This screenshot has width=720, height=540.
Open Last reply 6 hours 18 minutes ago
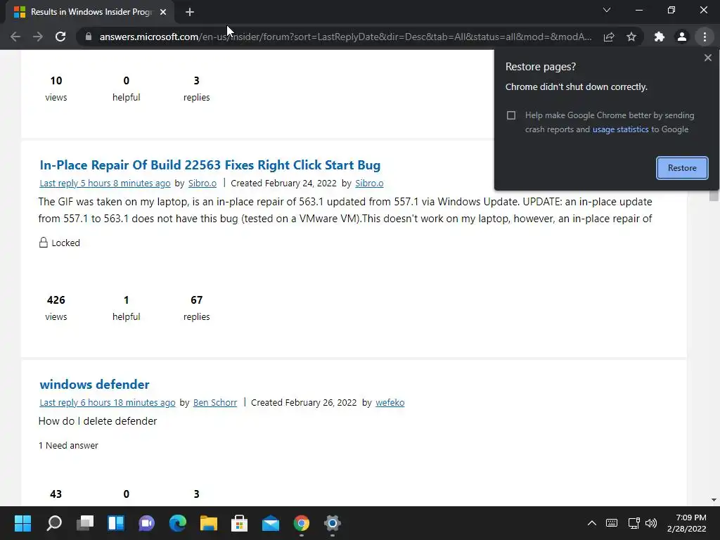(x=108, y=403)
